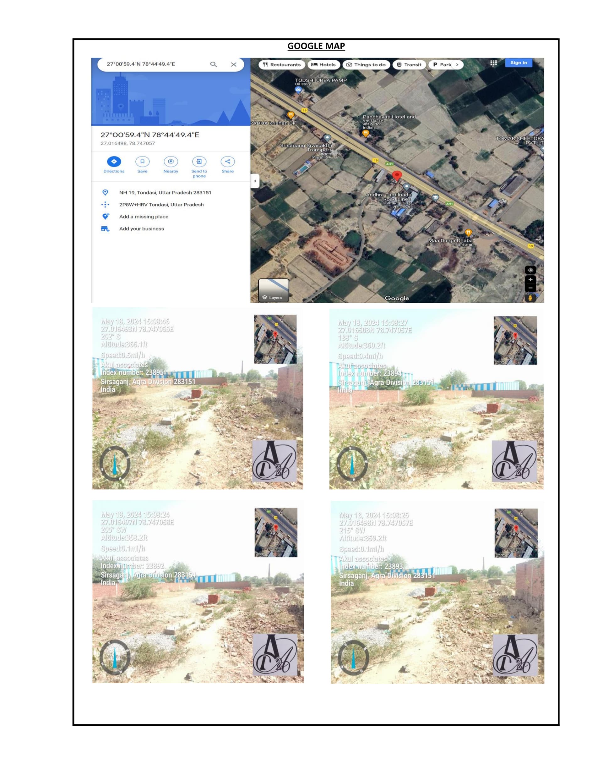
Task: Click the Akul associates logo in photo 23893
Action: [x=515, y=655]
